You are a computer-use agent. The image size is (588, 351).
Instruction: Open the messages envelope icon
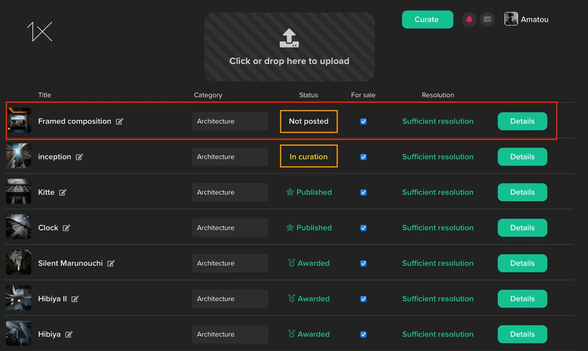click(x=487, y=20)
